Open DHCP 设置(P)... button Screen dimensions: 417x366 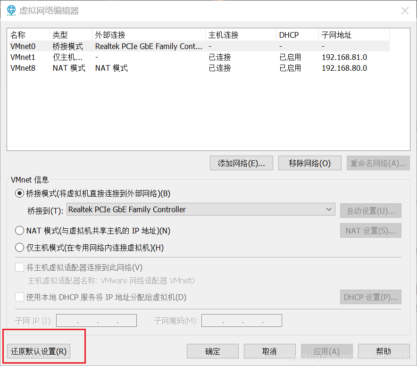coord(370,297)
